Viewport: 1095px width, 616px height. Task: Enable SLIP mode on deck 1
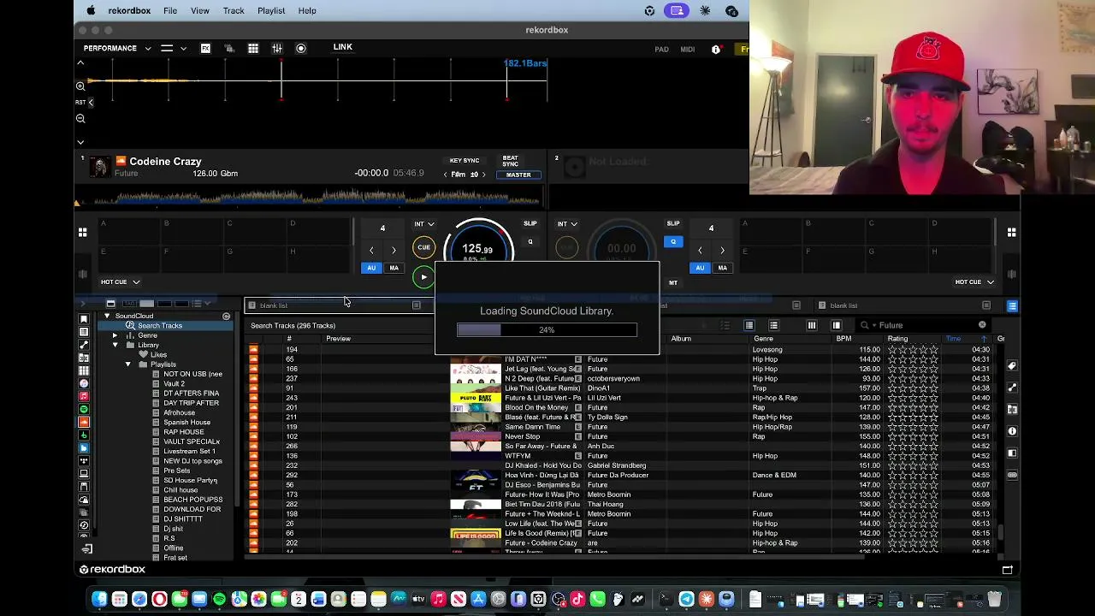click(x=530, y=224)
